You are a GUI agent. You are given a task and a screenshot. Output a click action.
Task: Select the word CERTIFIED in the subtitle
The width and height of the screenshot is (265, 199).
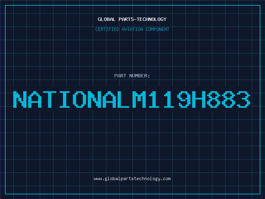click(107, 29)
